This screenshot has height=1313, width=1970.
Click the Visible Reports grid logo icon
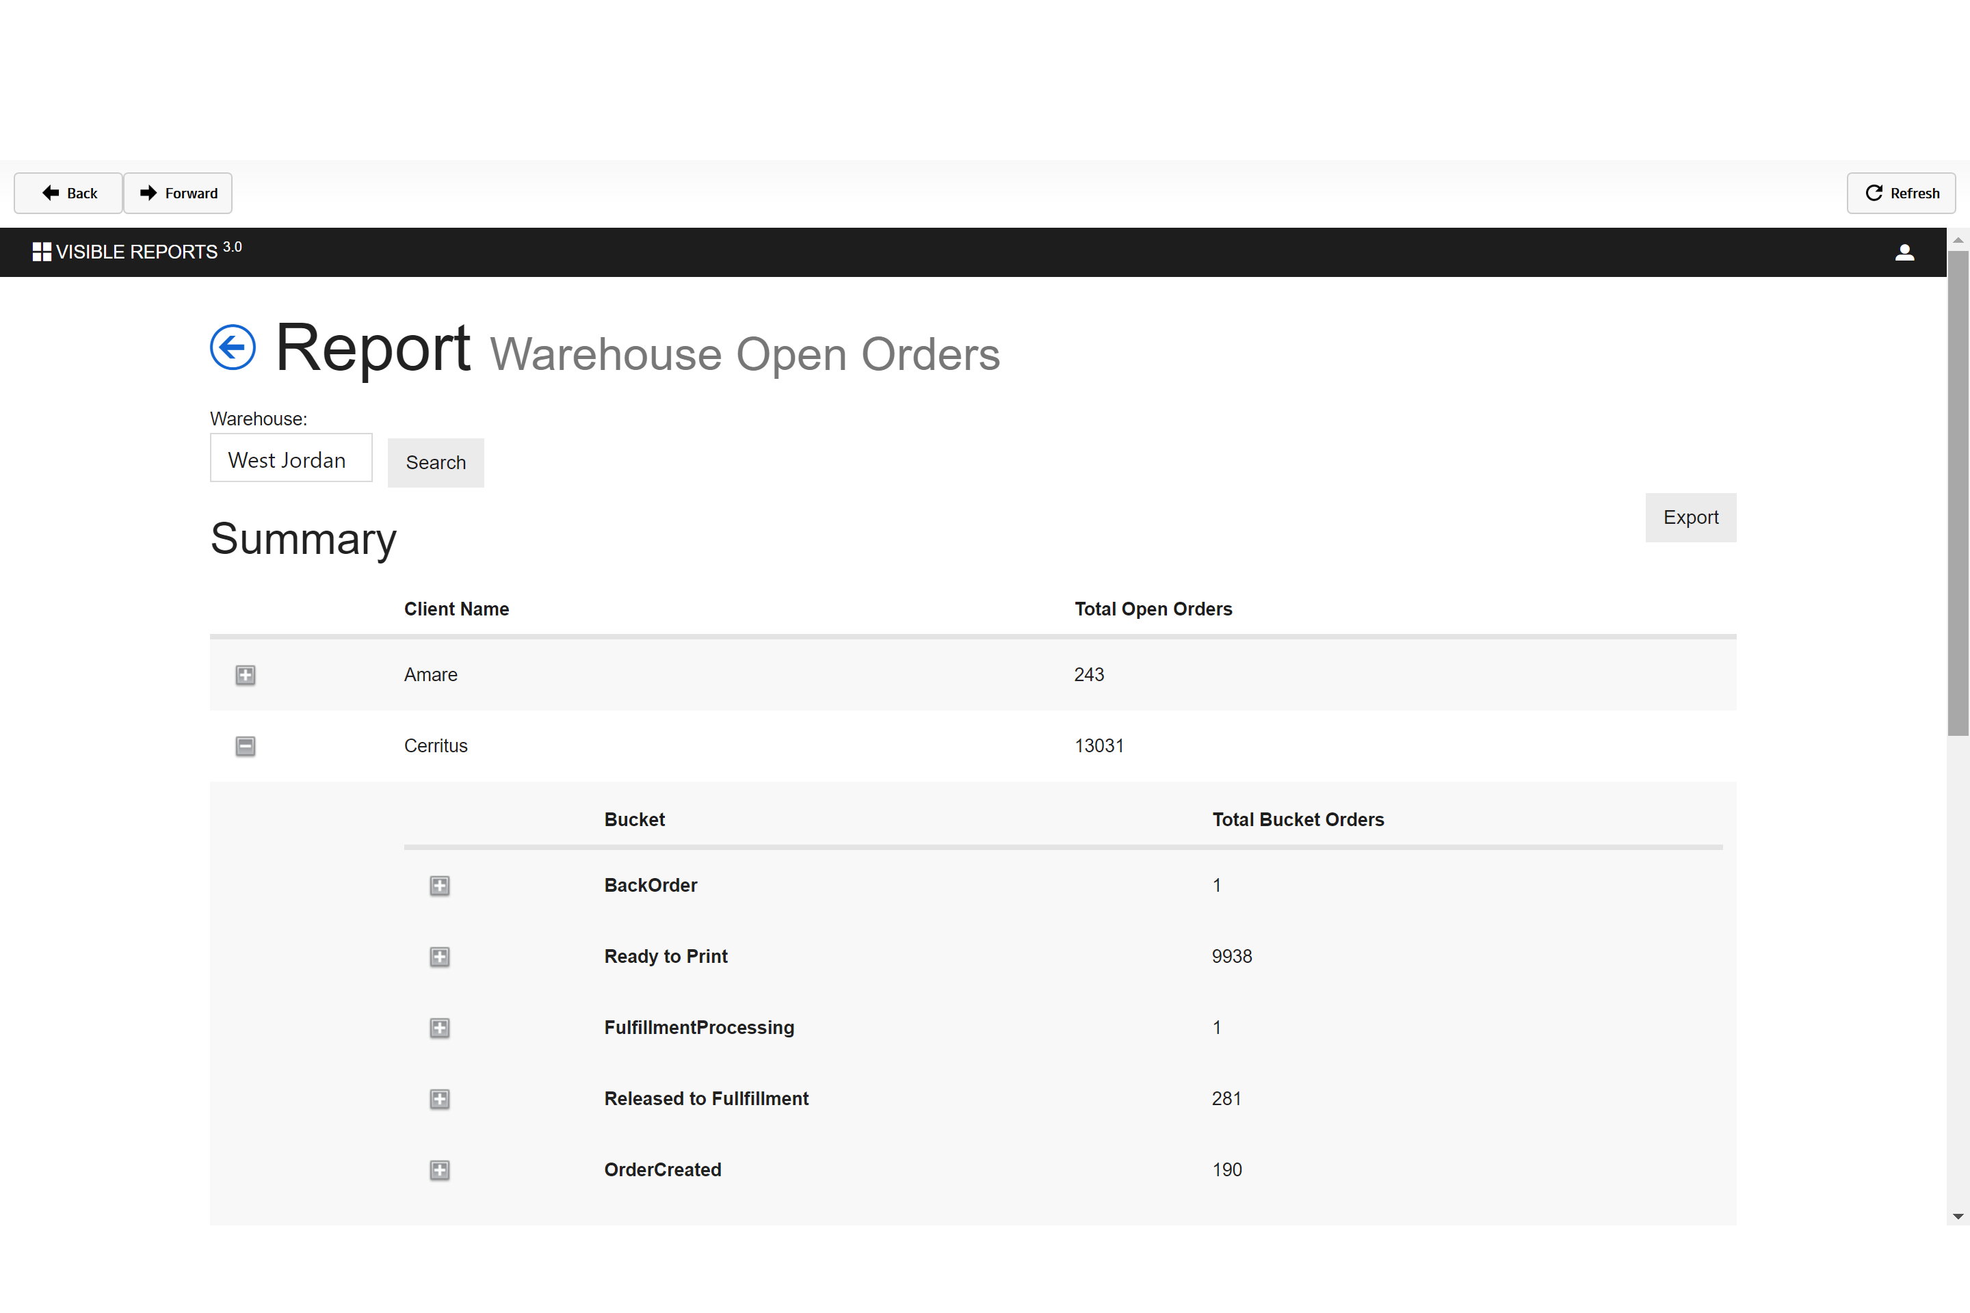(42, 252)
